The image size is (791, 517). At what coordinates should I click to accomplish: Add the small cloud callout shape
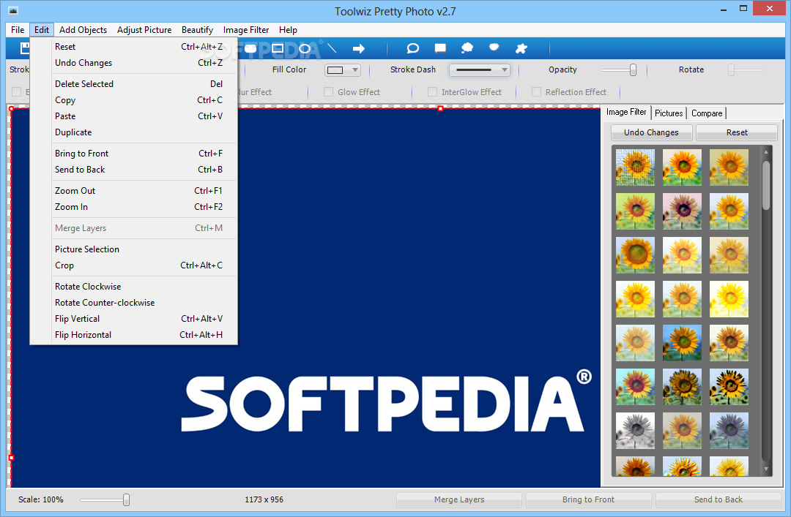494,48
